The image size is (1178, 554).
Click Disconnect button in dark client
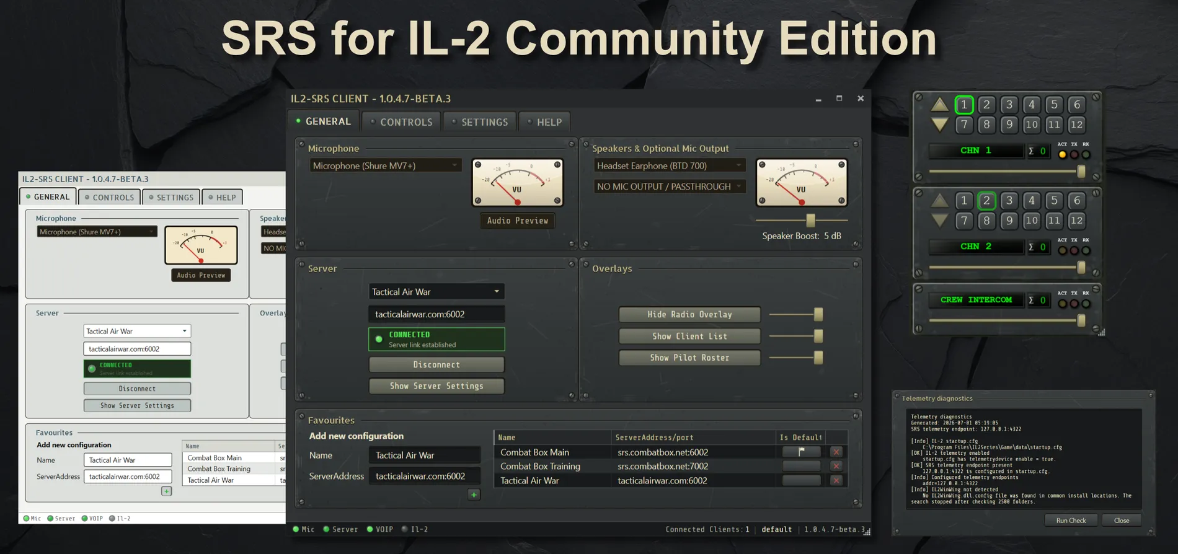436,364
